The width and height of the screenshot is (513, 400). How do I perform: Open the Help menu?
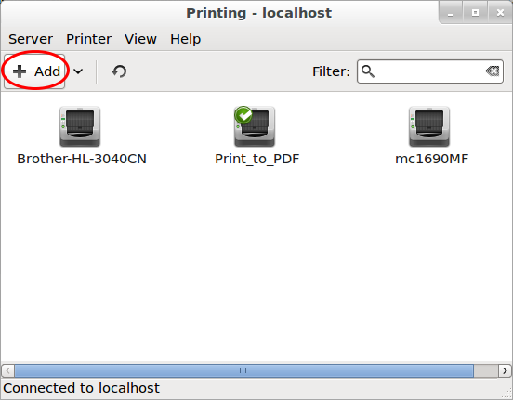[x=185, y=39]
